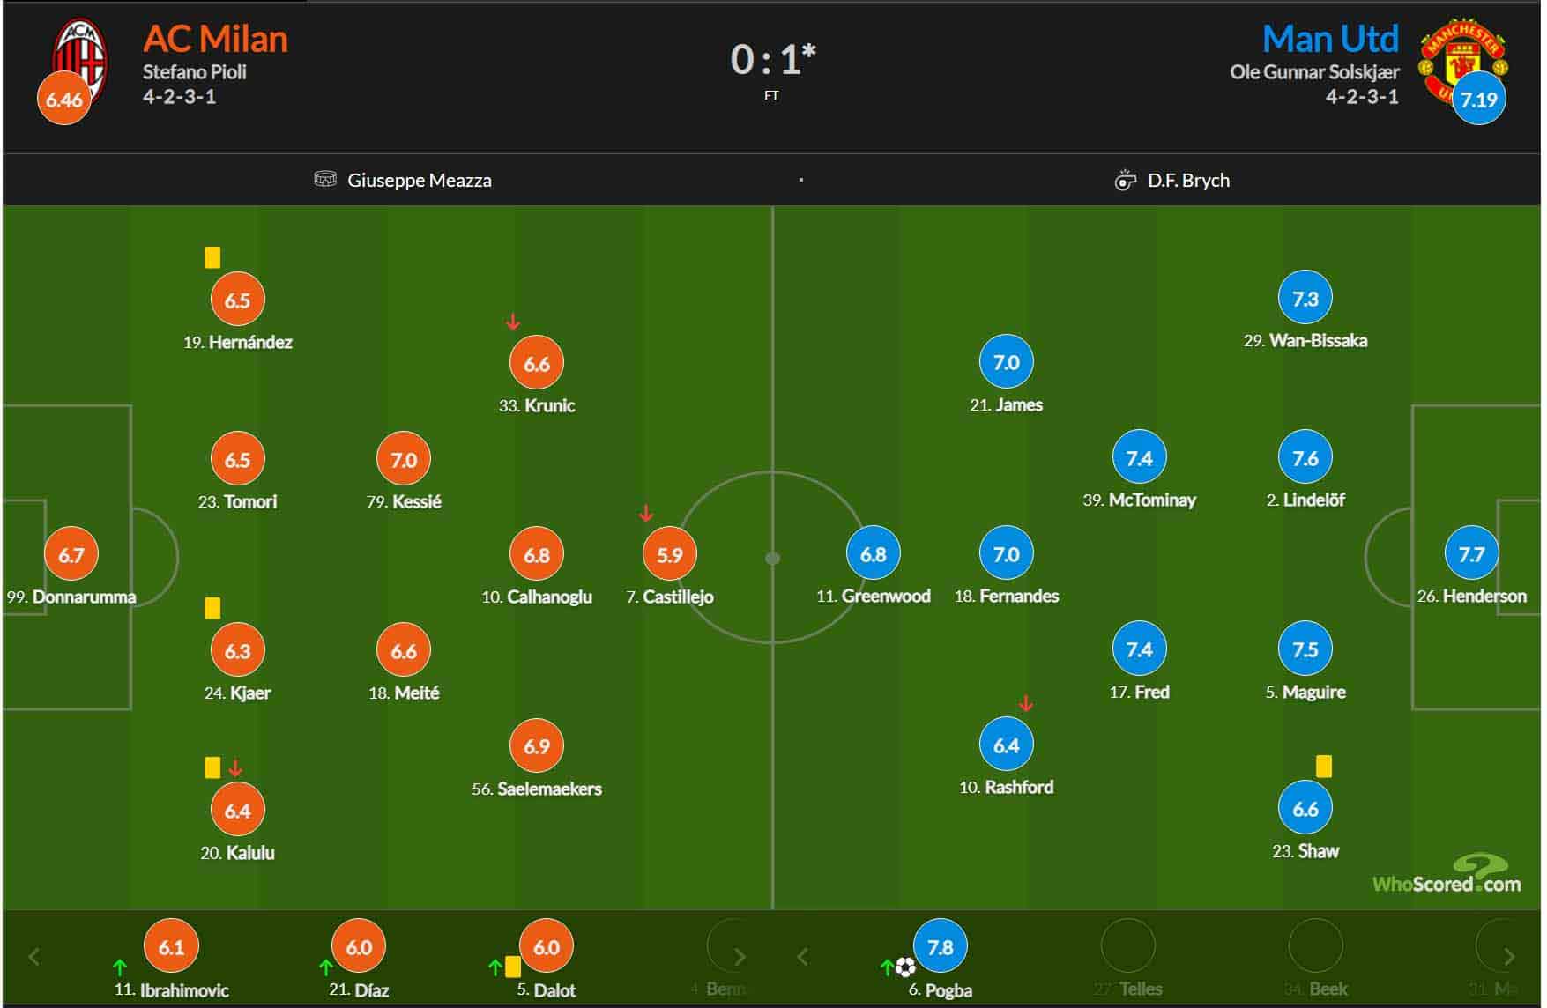Click Hernández's yellow card icon
Viewport: 1547px width, 1008px height.
tap(212, 257)
